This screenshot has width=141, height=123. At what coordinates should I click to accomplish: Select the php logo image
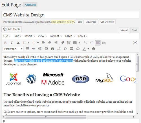point(81,79)
